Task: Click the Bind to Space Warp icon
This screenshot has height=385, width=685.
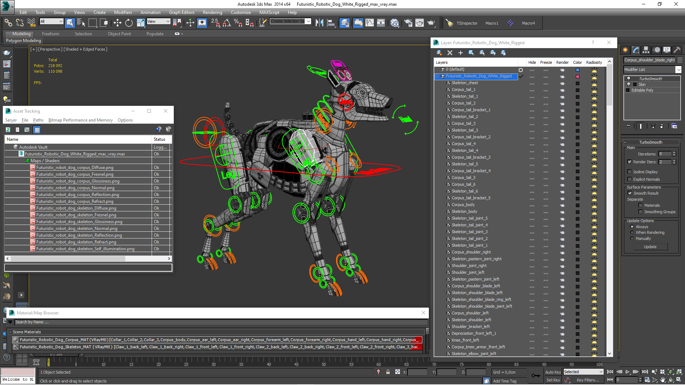Action: [31, 23]
